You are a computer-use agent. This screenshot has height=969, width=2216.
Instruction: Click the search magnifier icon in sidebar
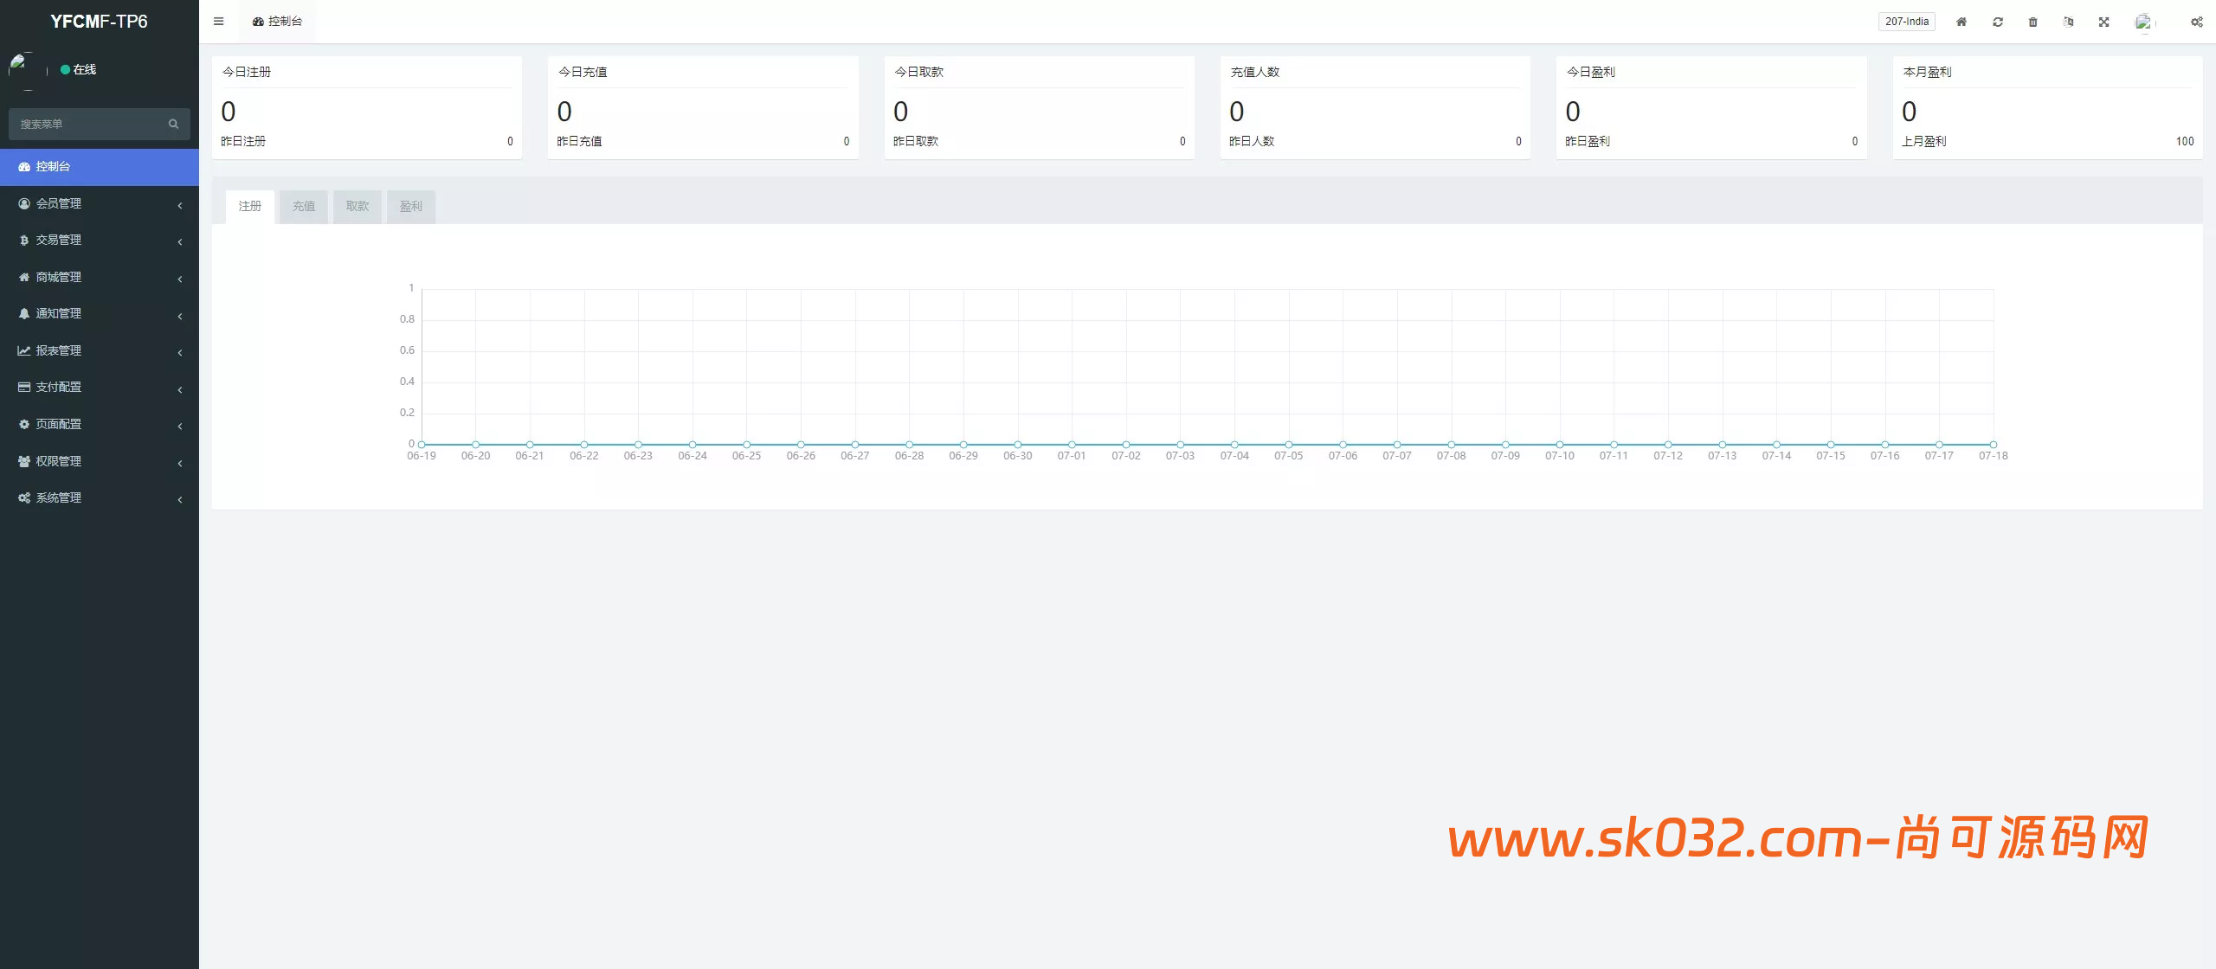173,124
